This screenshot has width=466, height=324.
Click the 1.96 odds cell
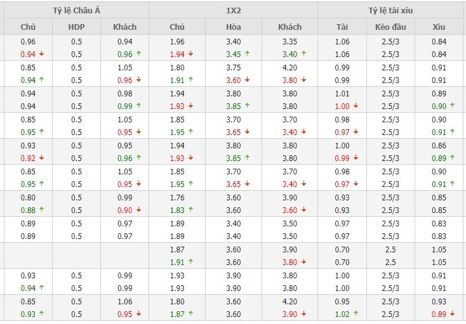tap(177, 42)
